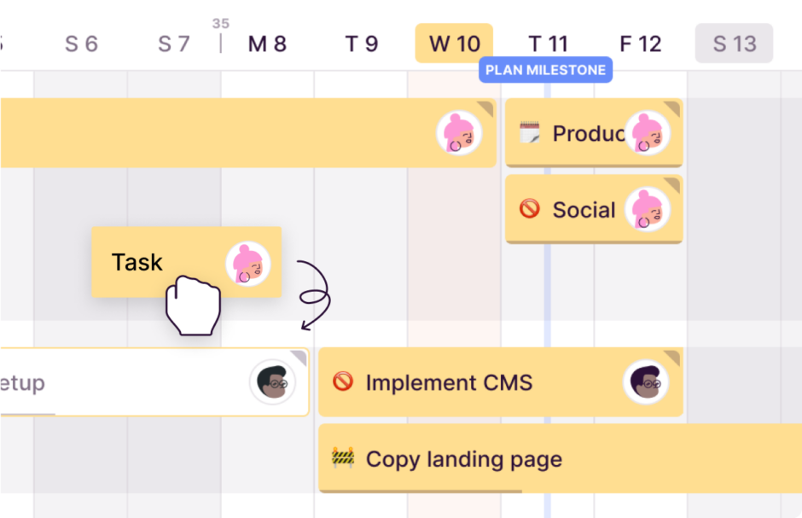
Task: Click the pink avatar on the Task card
Action: [x=247, y=262]
